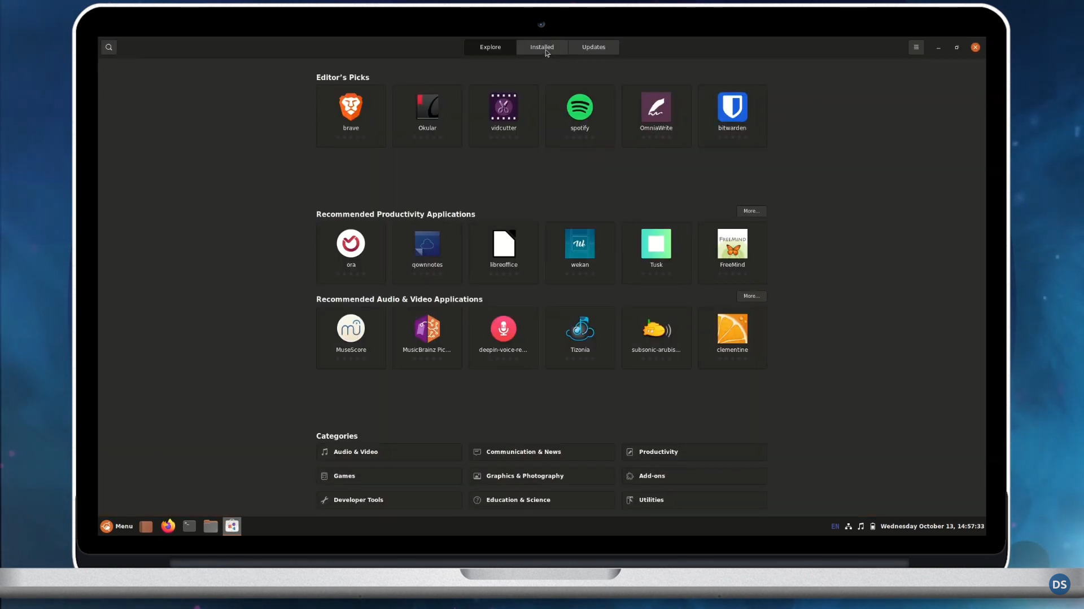Select the Spotify app icon
The height and width of the screenshot is (609, 1084).
click(580, 107)
